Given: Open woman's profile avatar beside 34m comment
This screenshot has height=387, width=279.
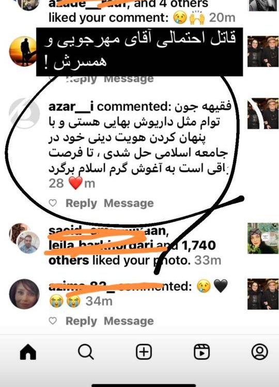Looking at the screenshot, I should point(24,294).
